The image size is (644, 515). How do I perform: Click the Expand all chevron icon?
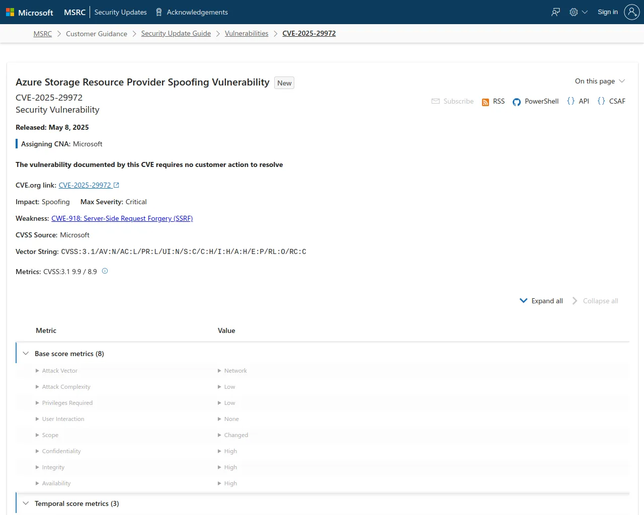click(523, 301)
